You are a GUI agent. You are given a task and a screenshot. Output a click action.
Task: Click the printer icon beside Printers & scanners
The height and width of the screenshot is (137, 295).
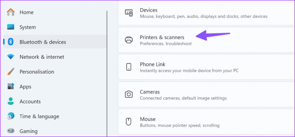(128, 40)
